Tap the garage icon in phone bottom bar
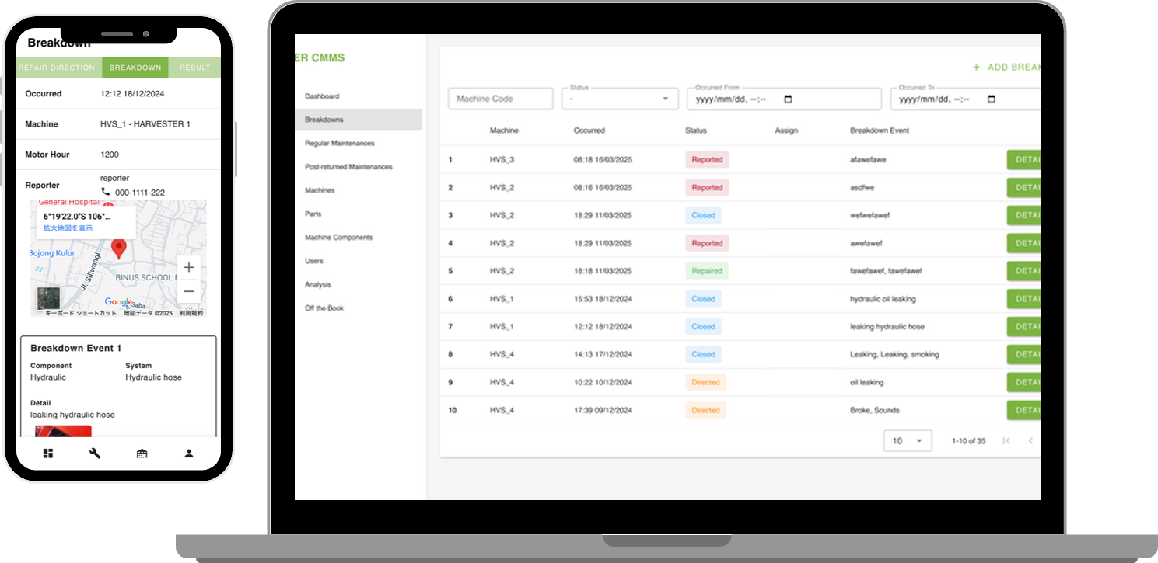Image resolution: width=1158 pixels, height=563 pixels. [x=142, y=454]
